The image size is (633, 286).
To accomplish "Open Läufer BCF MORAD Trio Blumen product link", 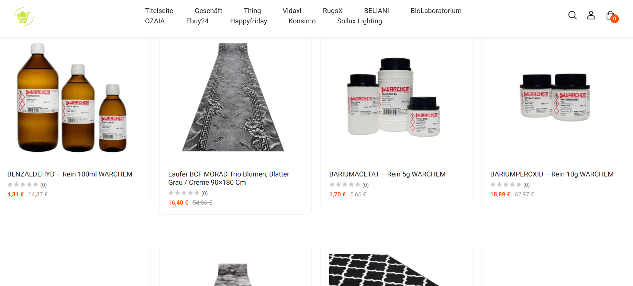I will tap(229, 178).
